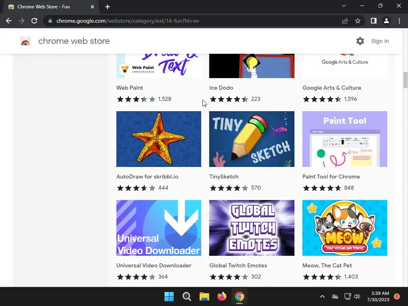Click the AutoDraw for skribbl.io title
The image size is (408, 306).
point(147,177)
